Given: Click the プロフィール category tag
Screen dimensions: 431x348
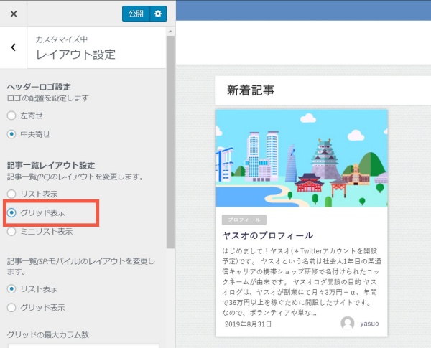Looking at the screenshot, I should (x=244, y=220).
